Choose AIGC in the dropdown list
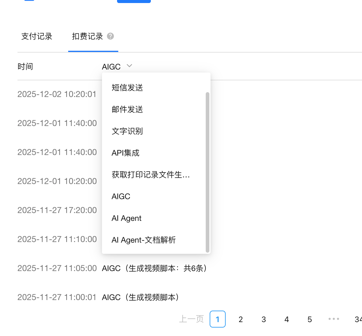 [121, 196]
